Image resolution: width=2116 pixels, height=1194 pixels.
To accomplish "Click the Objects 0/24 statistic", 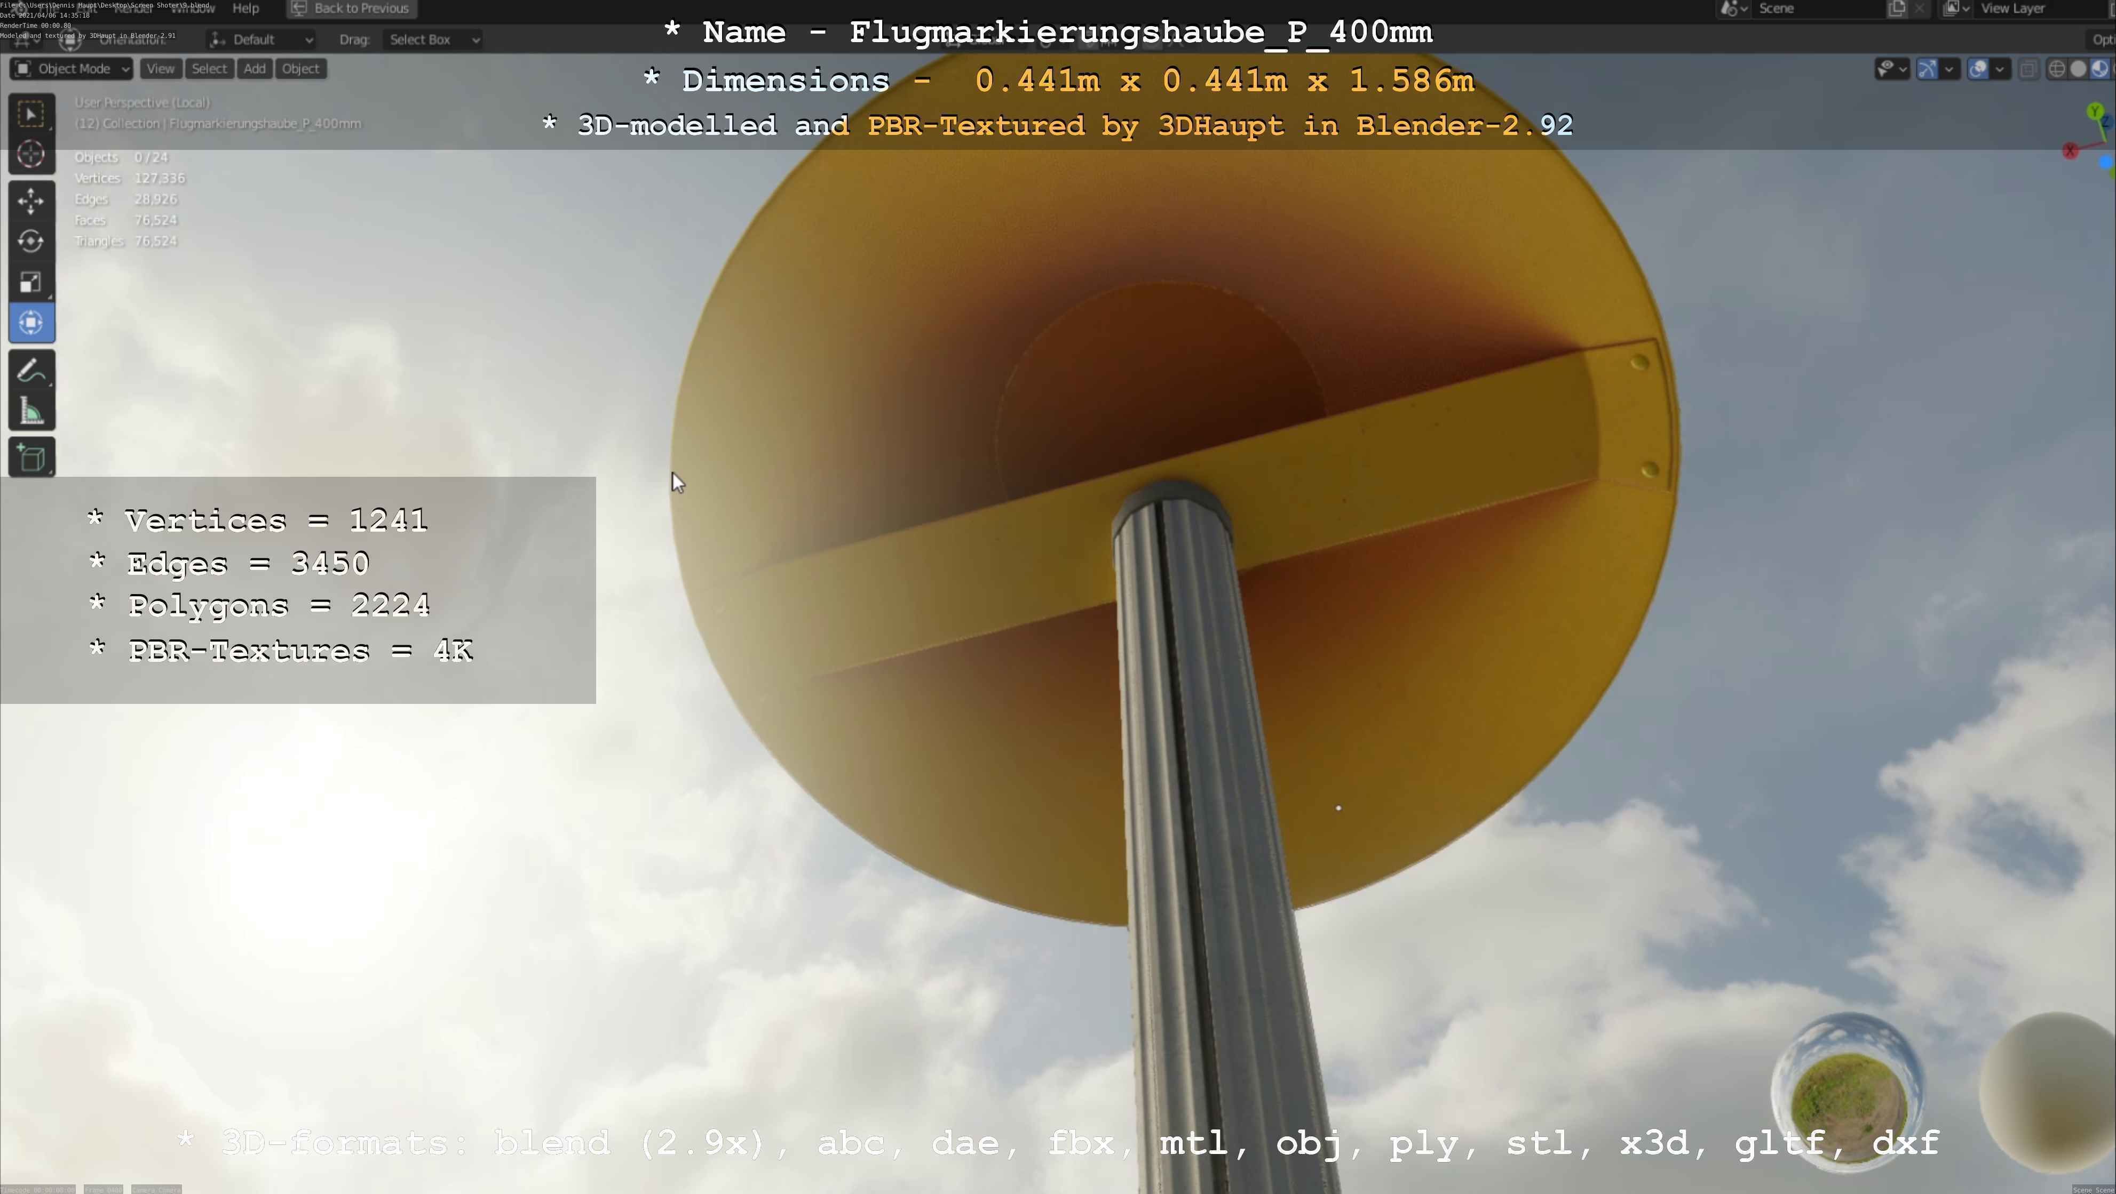I will coord(121,157).
